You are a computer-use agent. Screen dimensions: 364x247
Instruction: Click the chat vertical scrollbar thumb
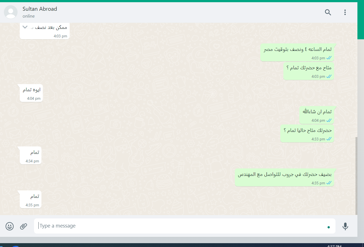(x=356, y=176)
